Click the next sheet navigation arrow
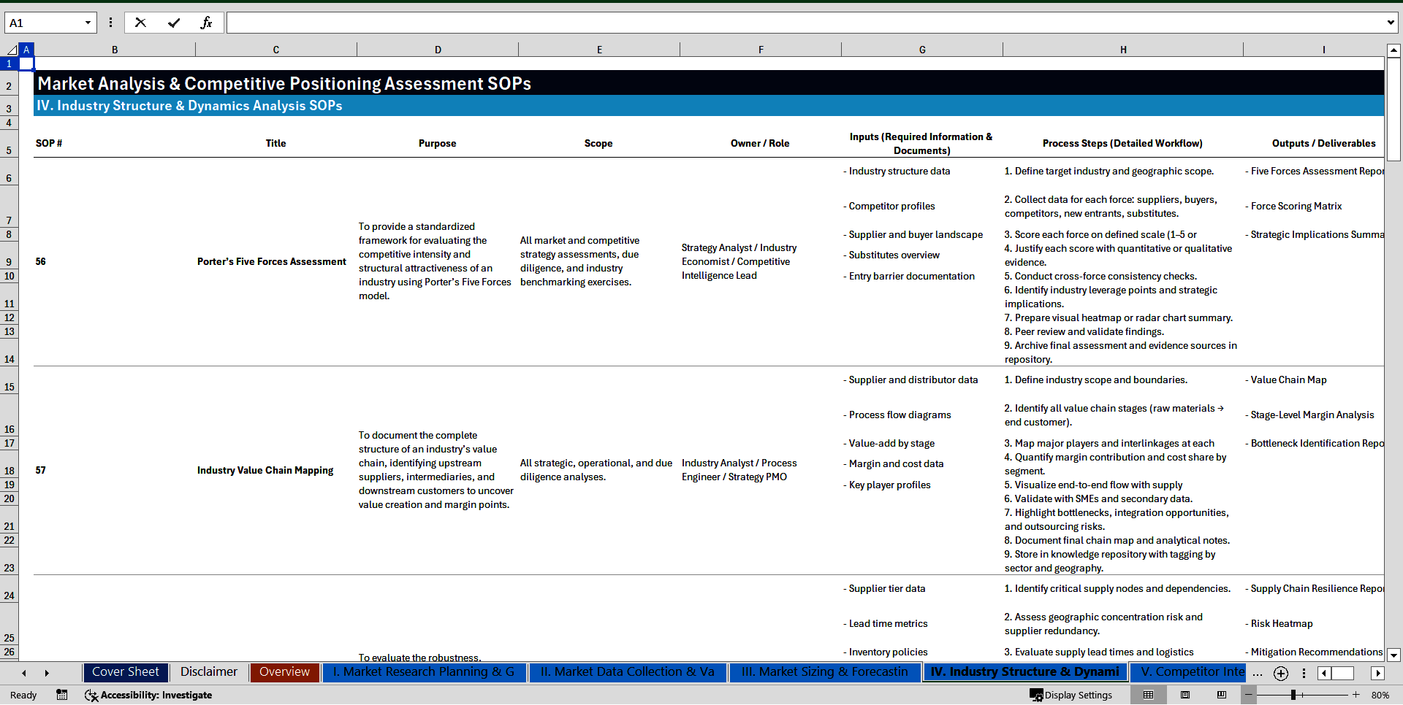Screen dimensions: 1403x705 tap(47, 673)
